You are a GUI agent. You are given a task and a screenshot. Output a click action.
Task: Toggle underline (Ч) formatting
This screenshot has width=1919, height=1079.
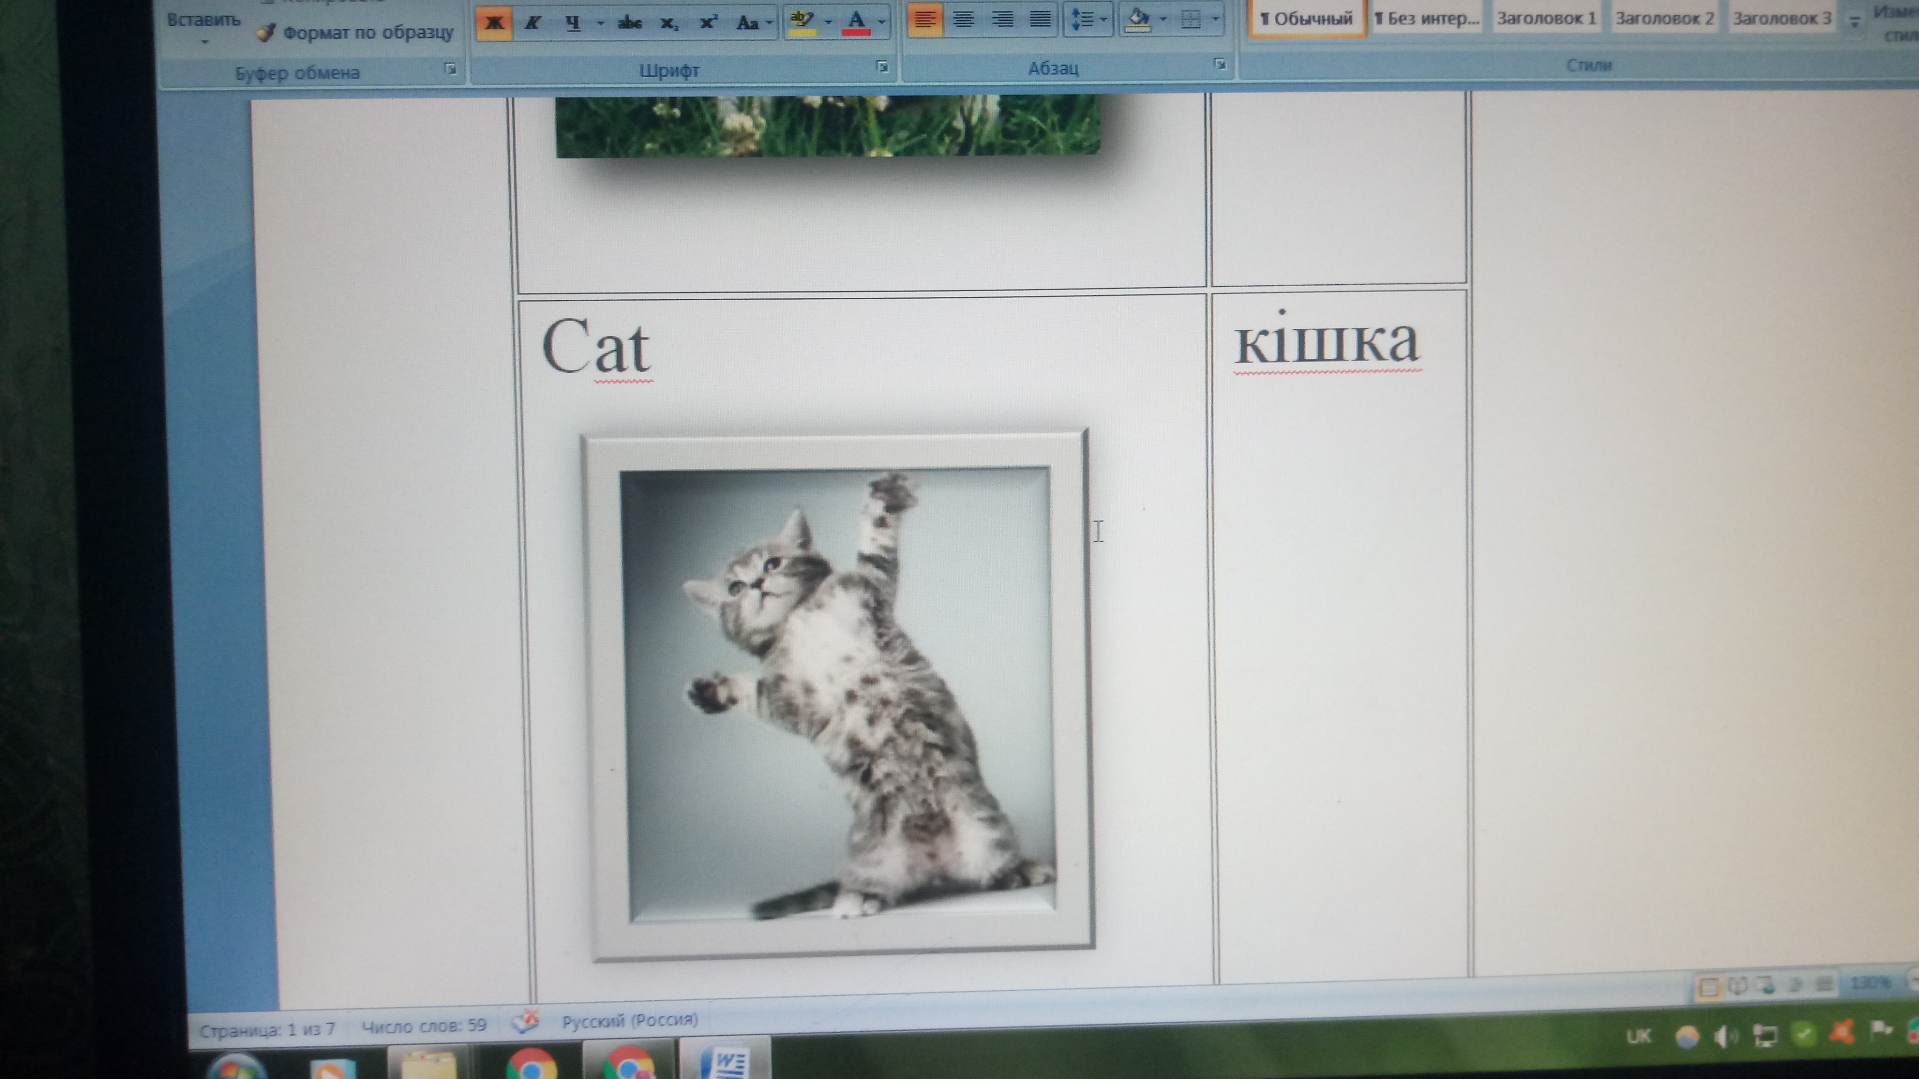572,22
